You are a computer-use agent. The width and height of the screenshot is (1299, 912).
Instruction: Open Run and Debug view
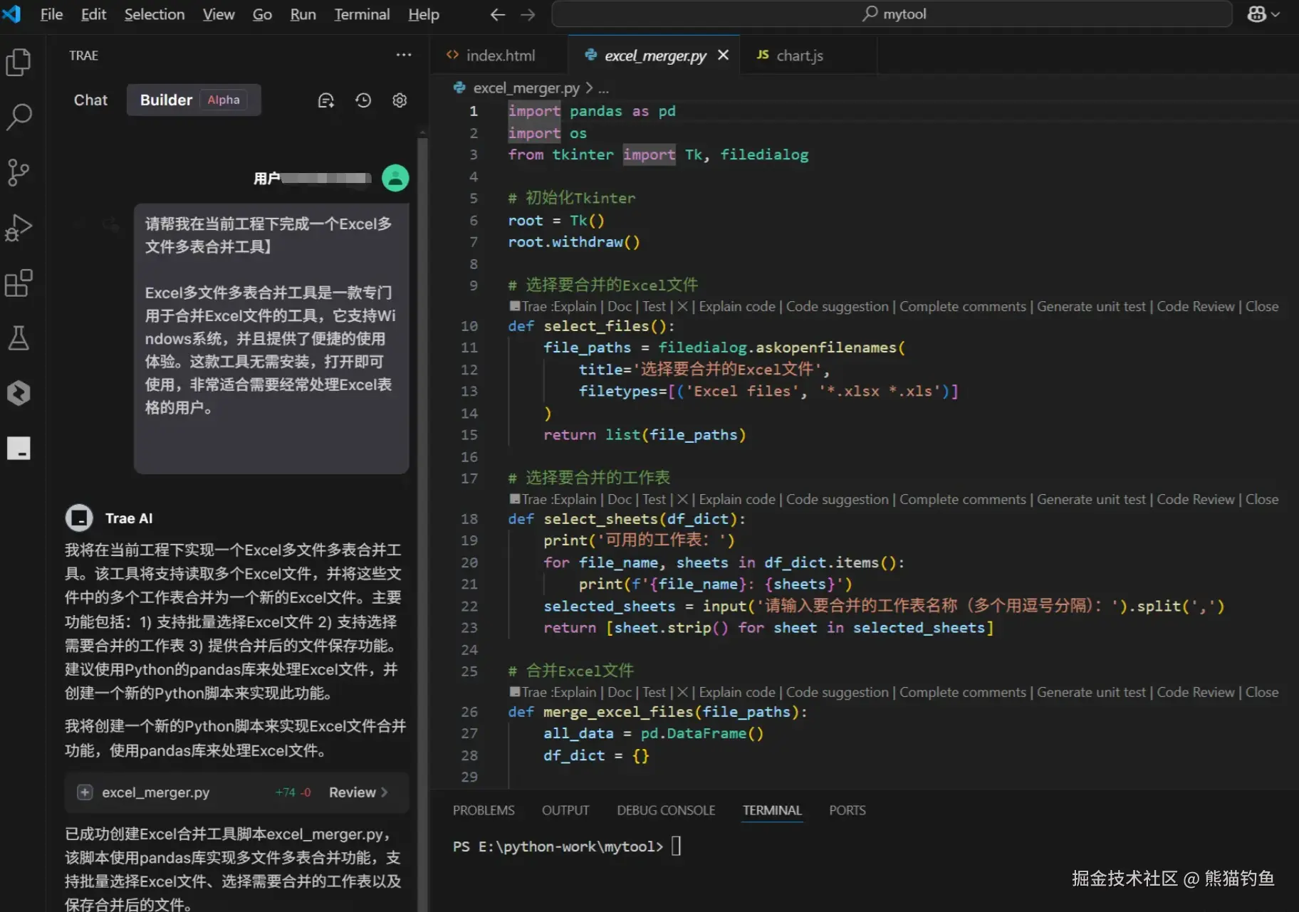coord(19,228)
